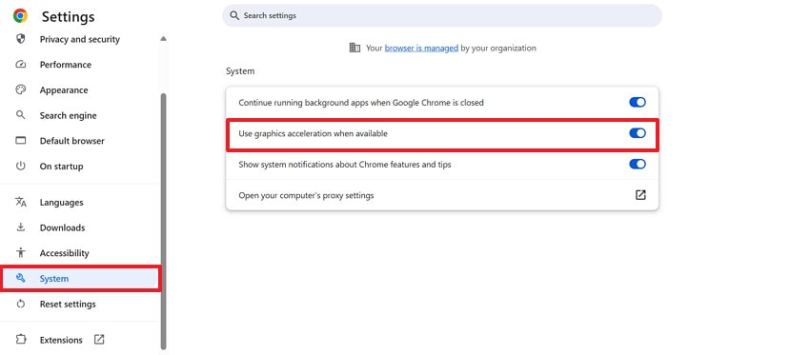This screenshot has width=810, height=355.
Task: Click the sidebar vertical scrollbar thumb
Action: [x=164, y=222]
